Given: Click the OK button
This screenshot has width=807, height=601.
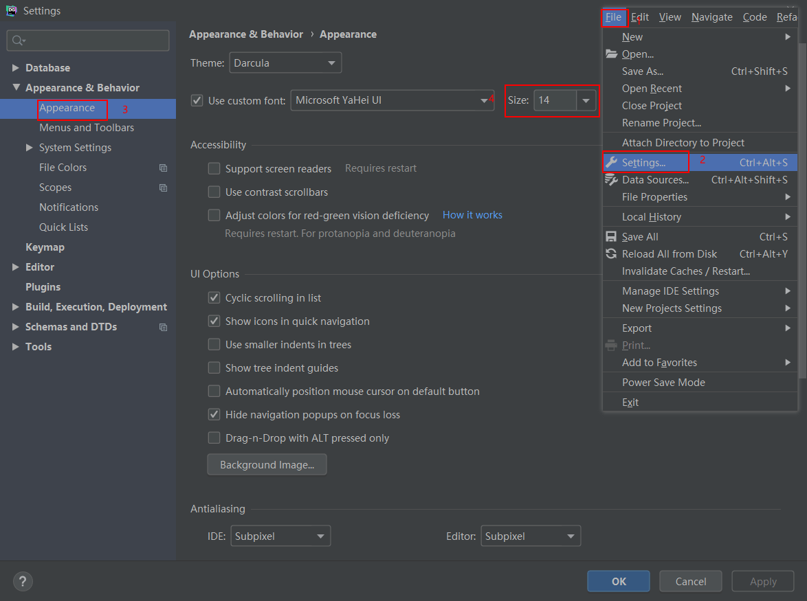Looking at the screenshot, I should click(619, 582).
